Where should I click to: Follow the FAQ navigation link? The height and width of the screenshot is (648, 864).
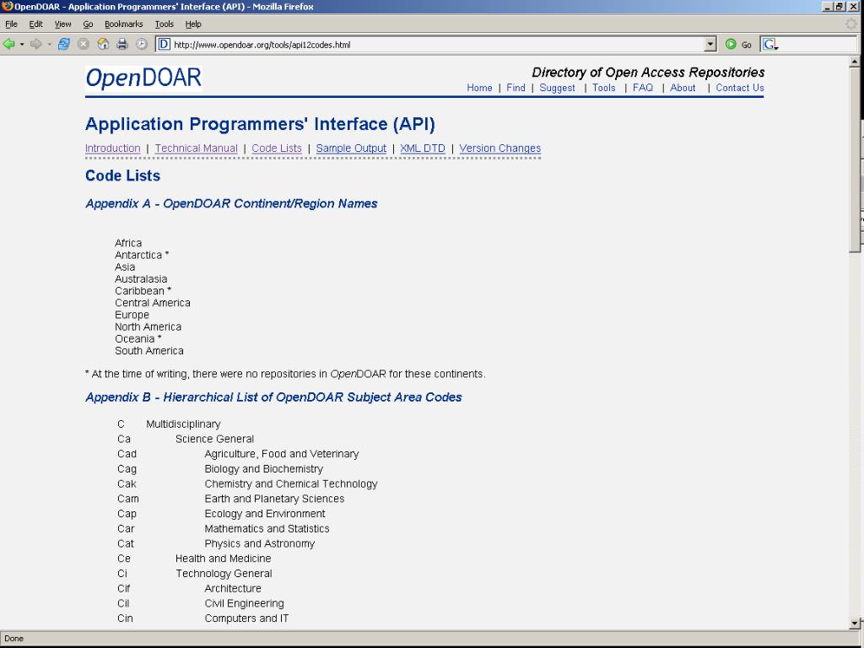642,88
